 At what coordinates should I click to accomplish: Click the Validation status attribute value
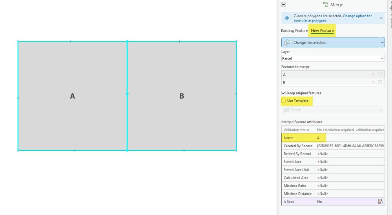350,130
